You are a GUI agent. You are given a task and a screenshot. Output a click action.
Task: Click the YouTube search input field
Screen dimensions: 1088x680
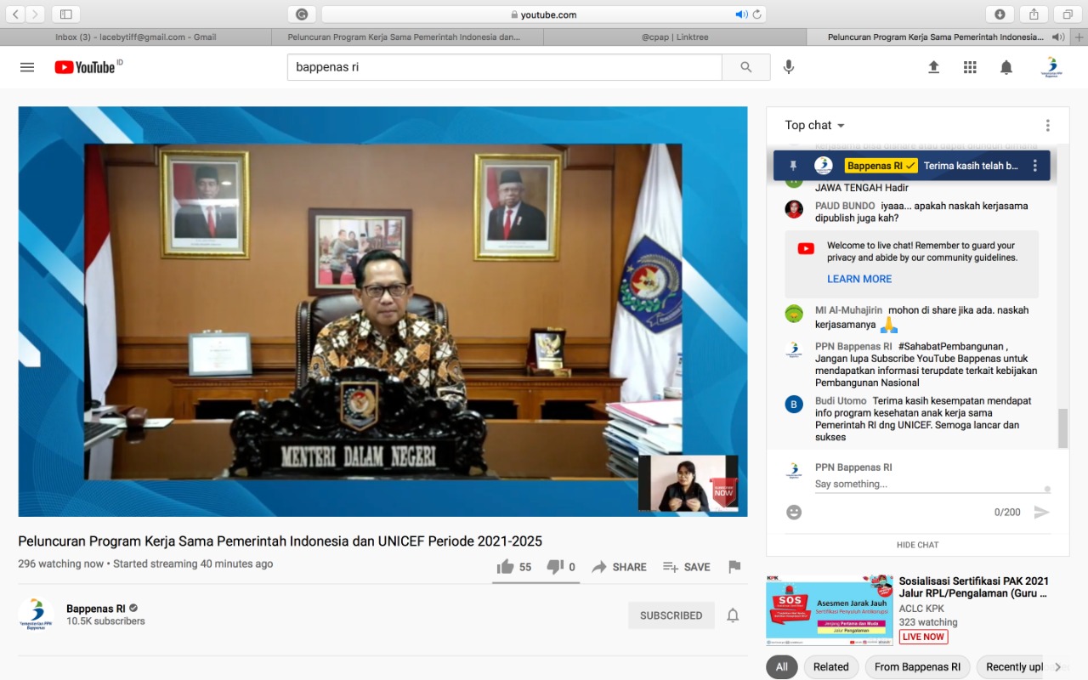click(x=505, y=67)
